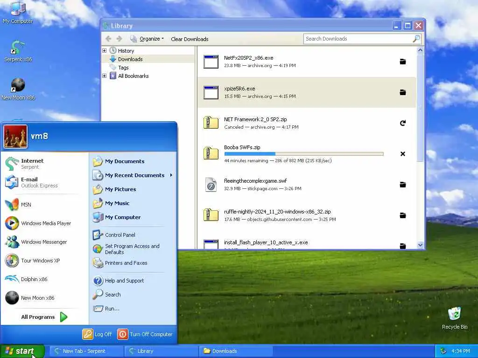Image resolution: width=478 pixels, height=358 pixels.
Task: Open the Recycle Bin on desktop
Action: [455, 318]
